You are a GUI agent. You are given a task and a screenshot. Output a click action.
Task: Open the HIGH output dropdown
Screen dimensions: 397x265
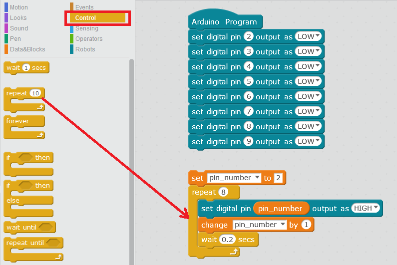point(366,208)
